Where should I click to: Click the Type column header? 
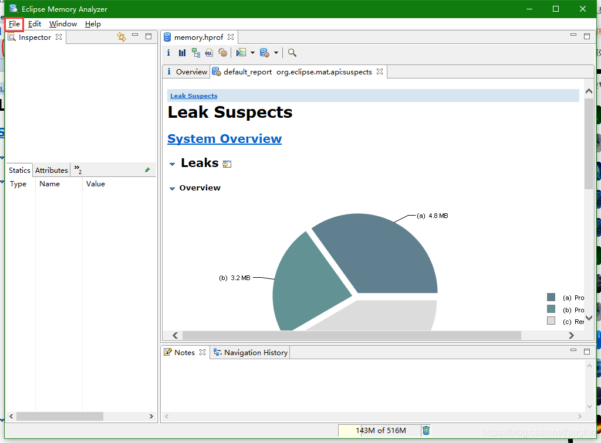[x=18, y=184]
